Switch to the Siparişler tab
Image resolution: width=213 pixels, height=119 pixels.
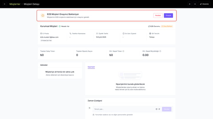[x=91, y=67]
